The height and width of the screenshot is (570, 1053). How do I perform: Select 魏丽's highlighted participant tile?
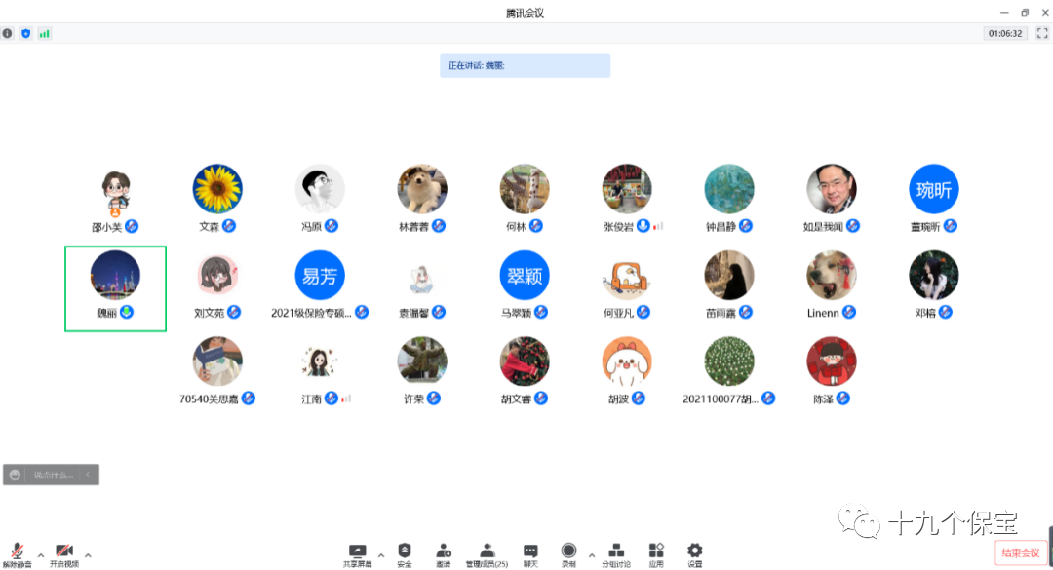coord(115,287)
